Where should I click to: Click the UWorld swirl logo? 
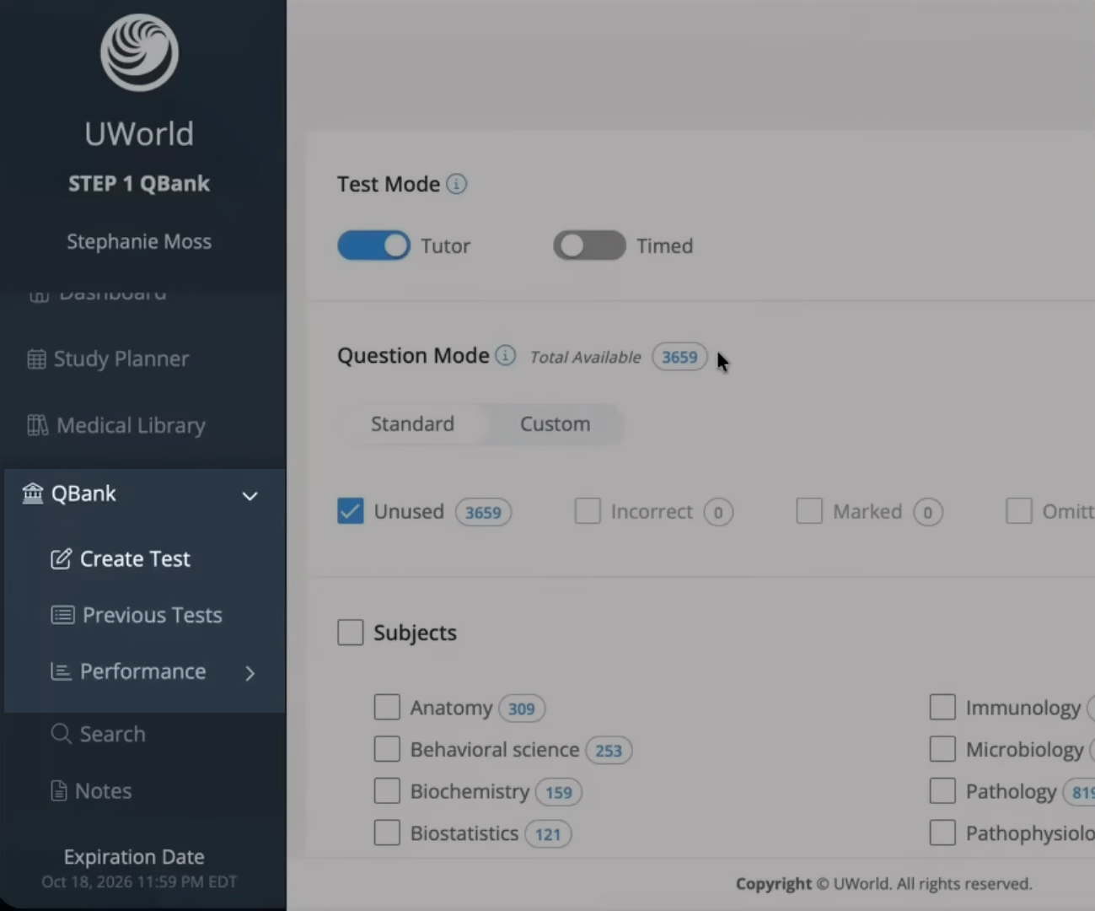tap(139, 52)
